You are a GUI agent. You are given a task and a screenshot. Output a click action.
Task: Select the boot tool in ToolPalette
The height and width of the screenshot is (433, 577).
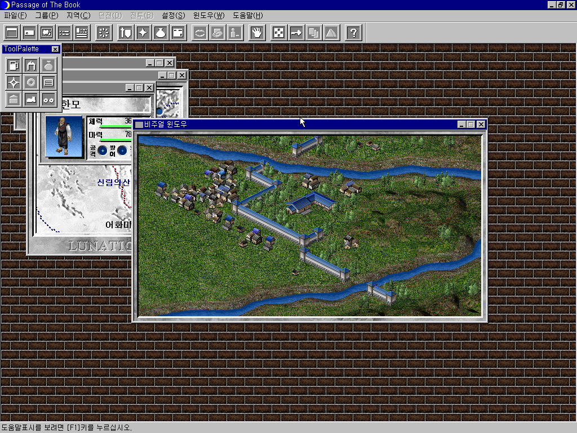31,99
